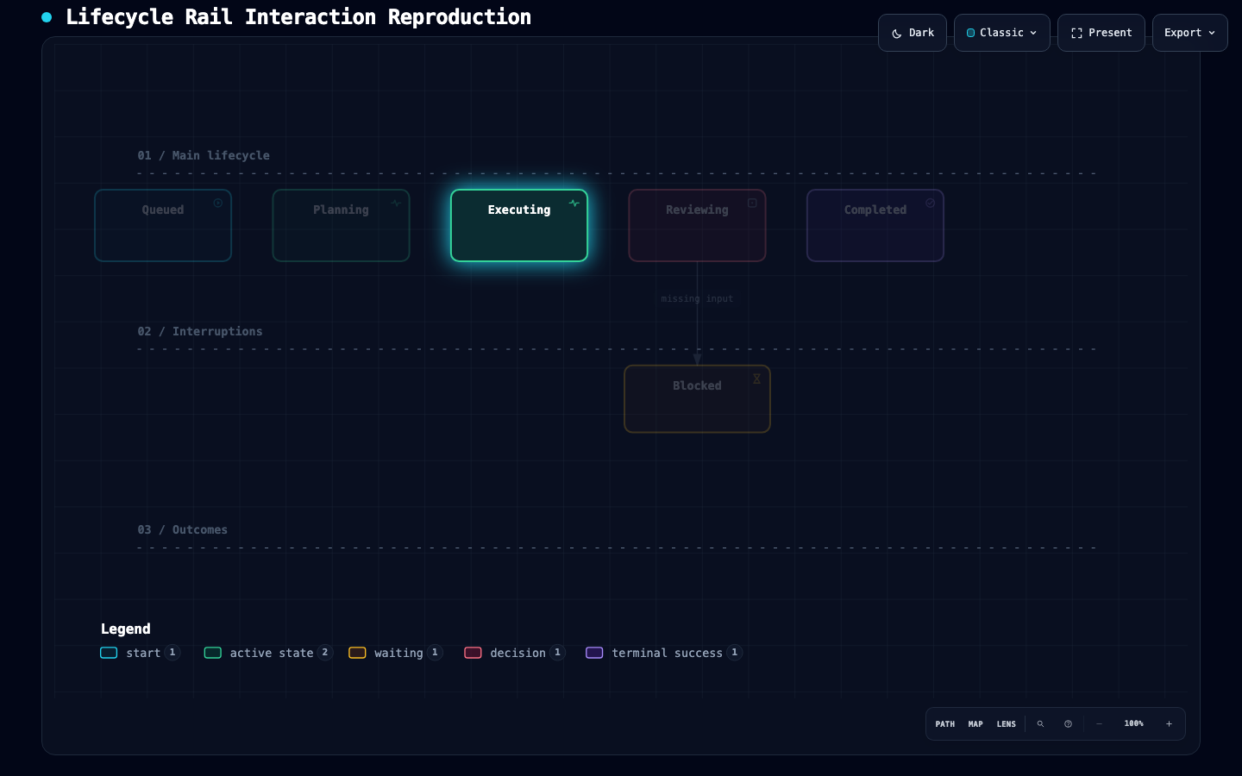Click the missing input edge label
Image resolution: width=1242 pixels, height=776 pixels.
[x=697, y=299]
